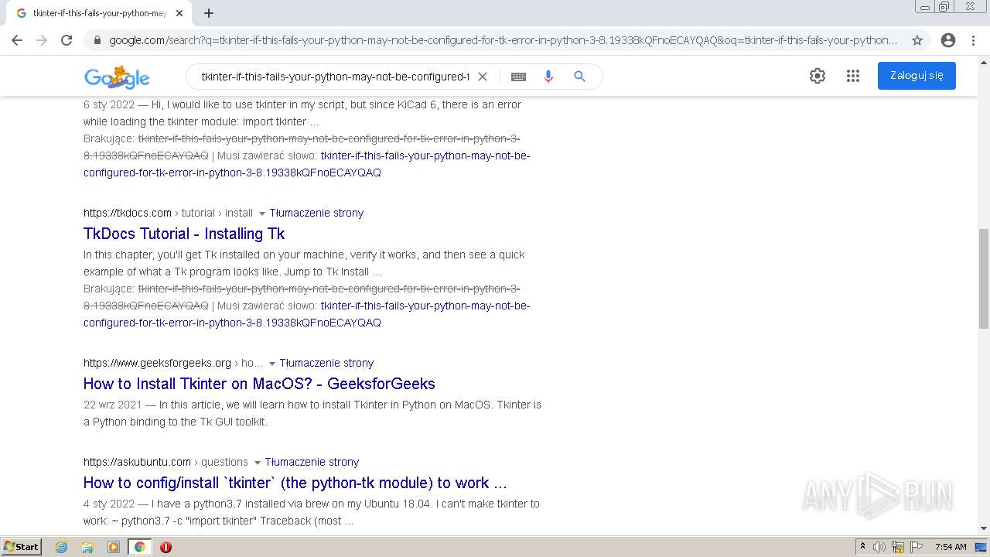The width and height of the screenshot is (990, 557).
Task: Submit search with the magnifying glass
Action: pos(579,77)
